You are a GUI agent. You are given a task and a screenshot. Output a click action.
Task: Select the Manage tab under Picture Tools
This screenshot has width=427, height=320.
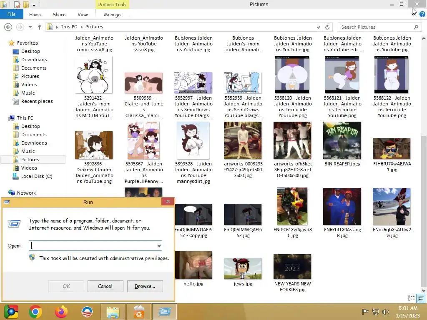(x=112, y=15)
